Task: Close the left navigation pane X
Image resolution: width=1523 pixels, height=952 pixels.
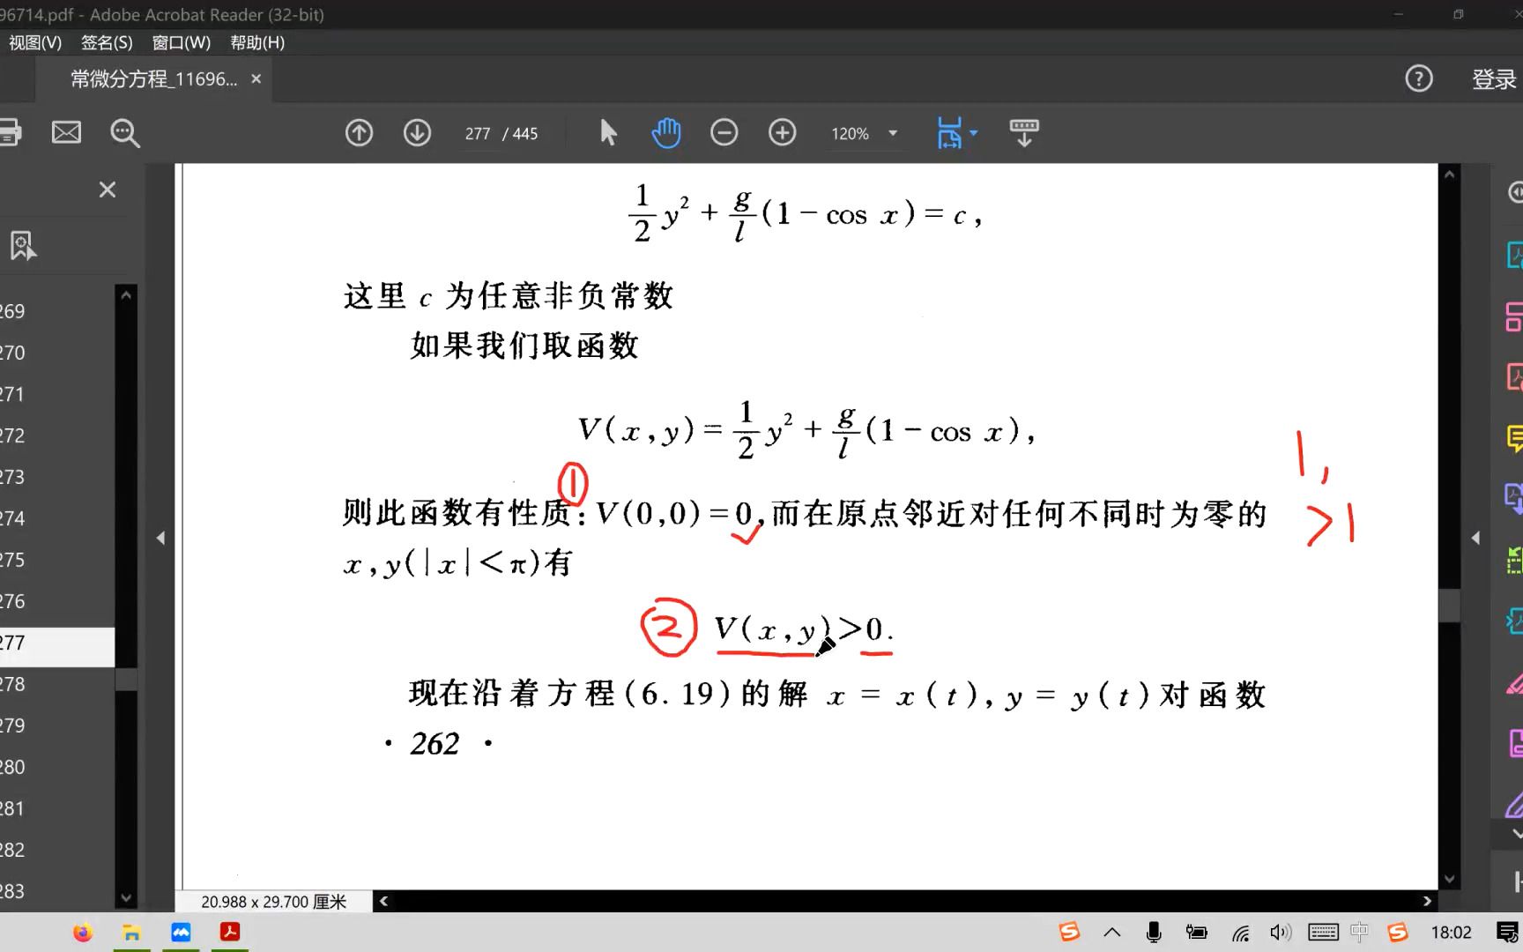Action: (108, 190)
